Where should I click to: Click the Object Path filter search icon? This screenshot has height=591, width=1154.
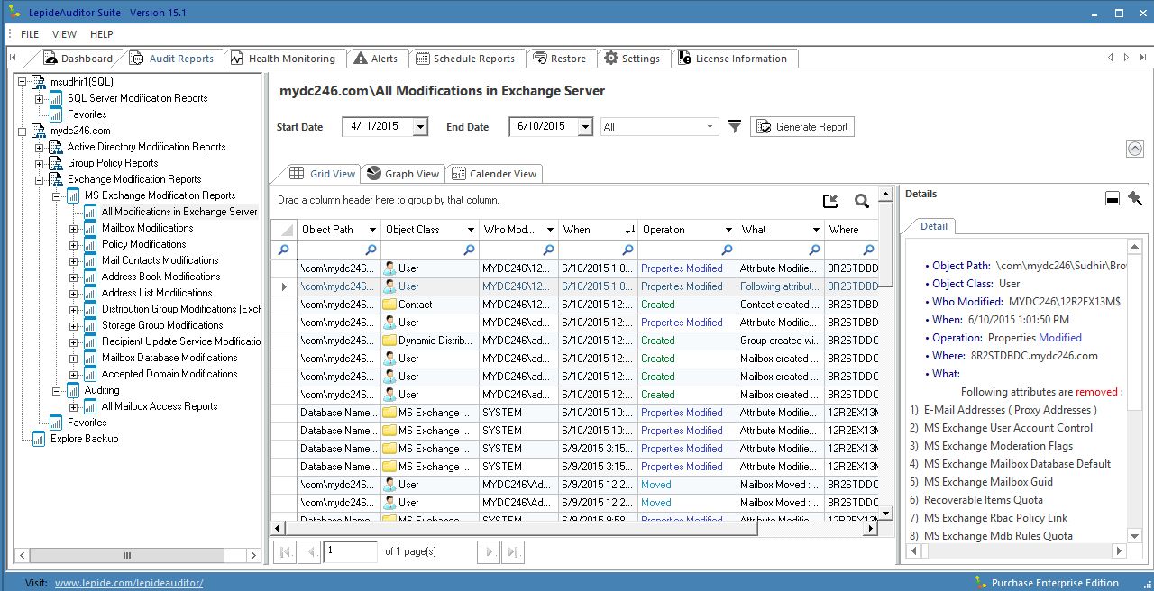[x=371, y=250]
